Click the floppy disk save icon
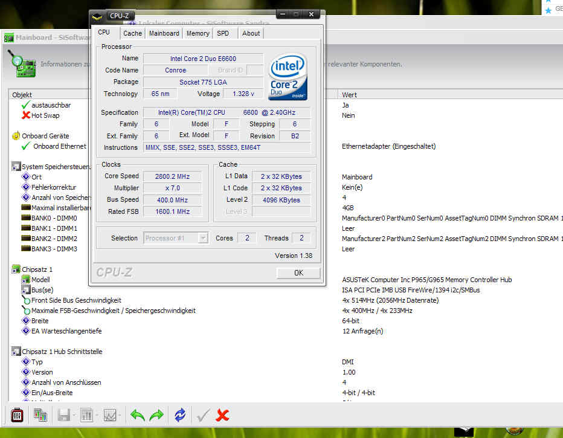 coord(64,416)
